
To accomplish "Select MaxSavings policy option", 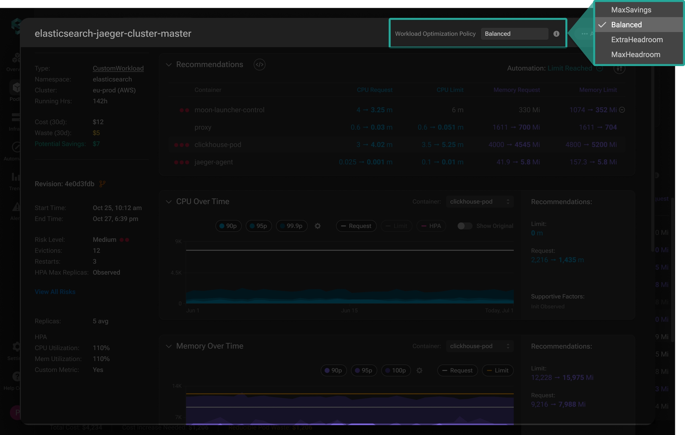I will (631, 10).
